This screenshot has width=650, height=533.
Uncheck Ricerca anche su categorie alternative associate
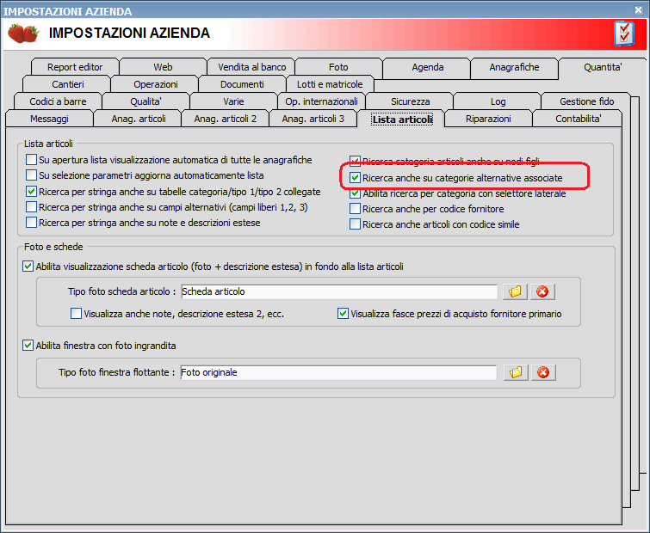coord(355,178)
